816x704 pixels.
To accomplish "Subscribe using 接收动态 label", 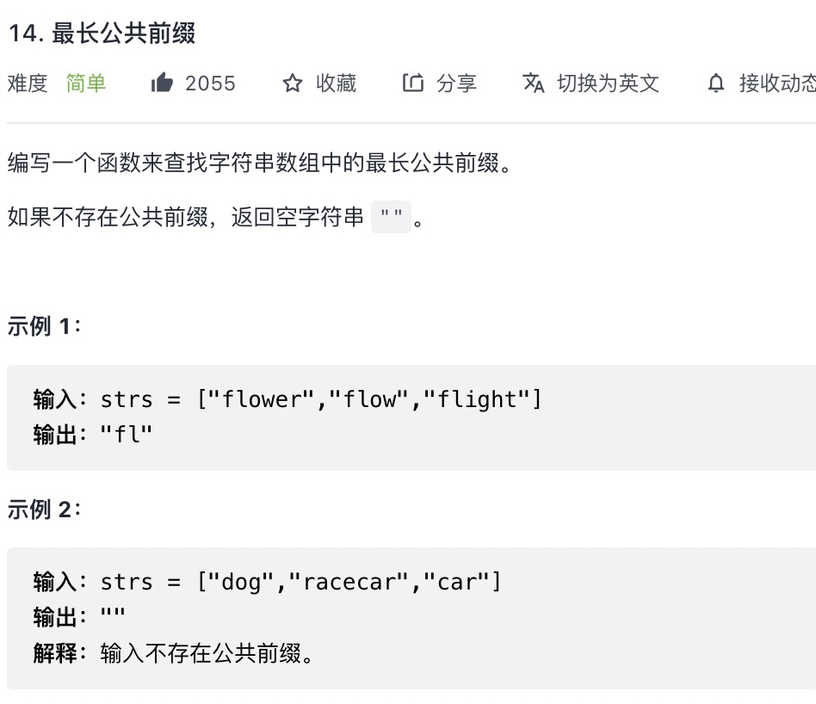I will coord(777,83).
